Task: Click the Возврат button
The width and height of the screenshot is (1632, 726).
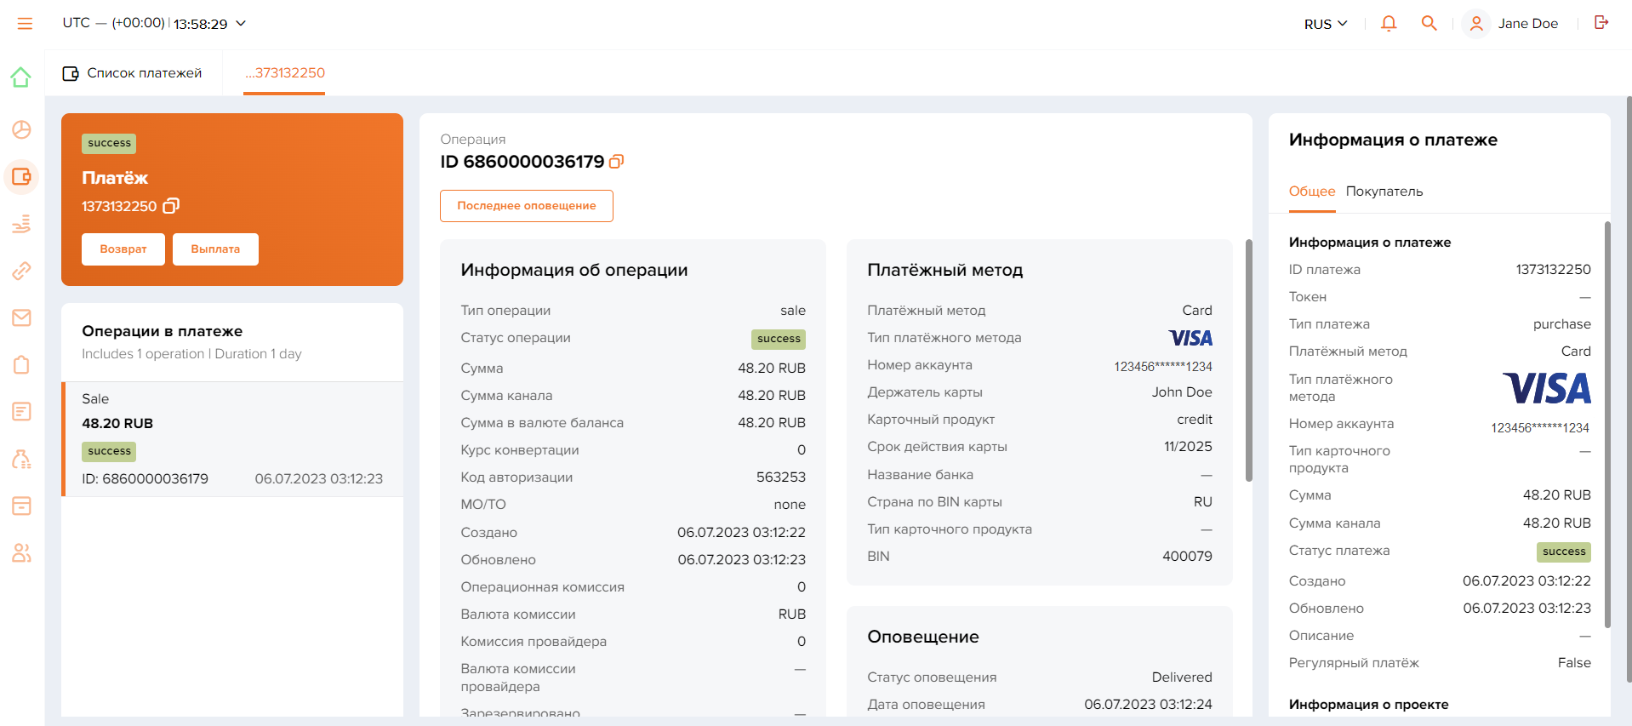Action: (x=123, y=249)
